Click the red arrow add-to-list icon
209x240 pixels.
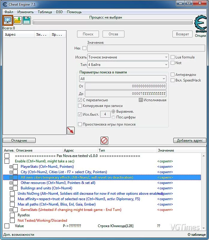71,131
